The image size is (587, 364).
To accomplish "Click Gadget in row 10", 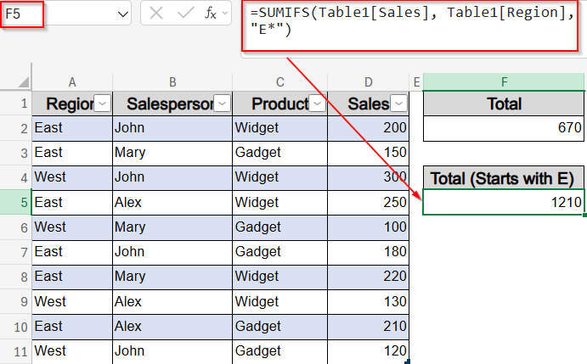I will (279, 326).
